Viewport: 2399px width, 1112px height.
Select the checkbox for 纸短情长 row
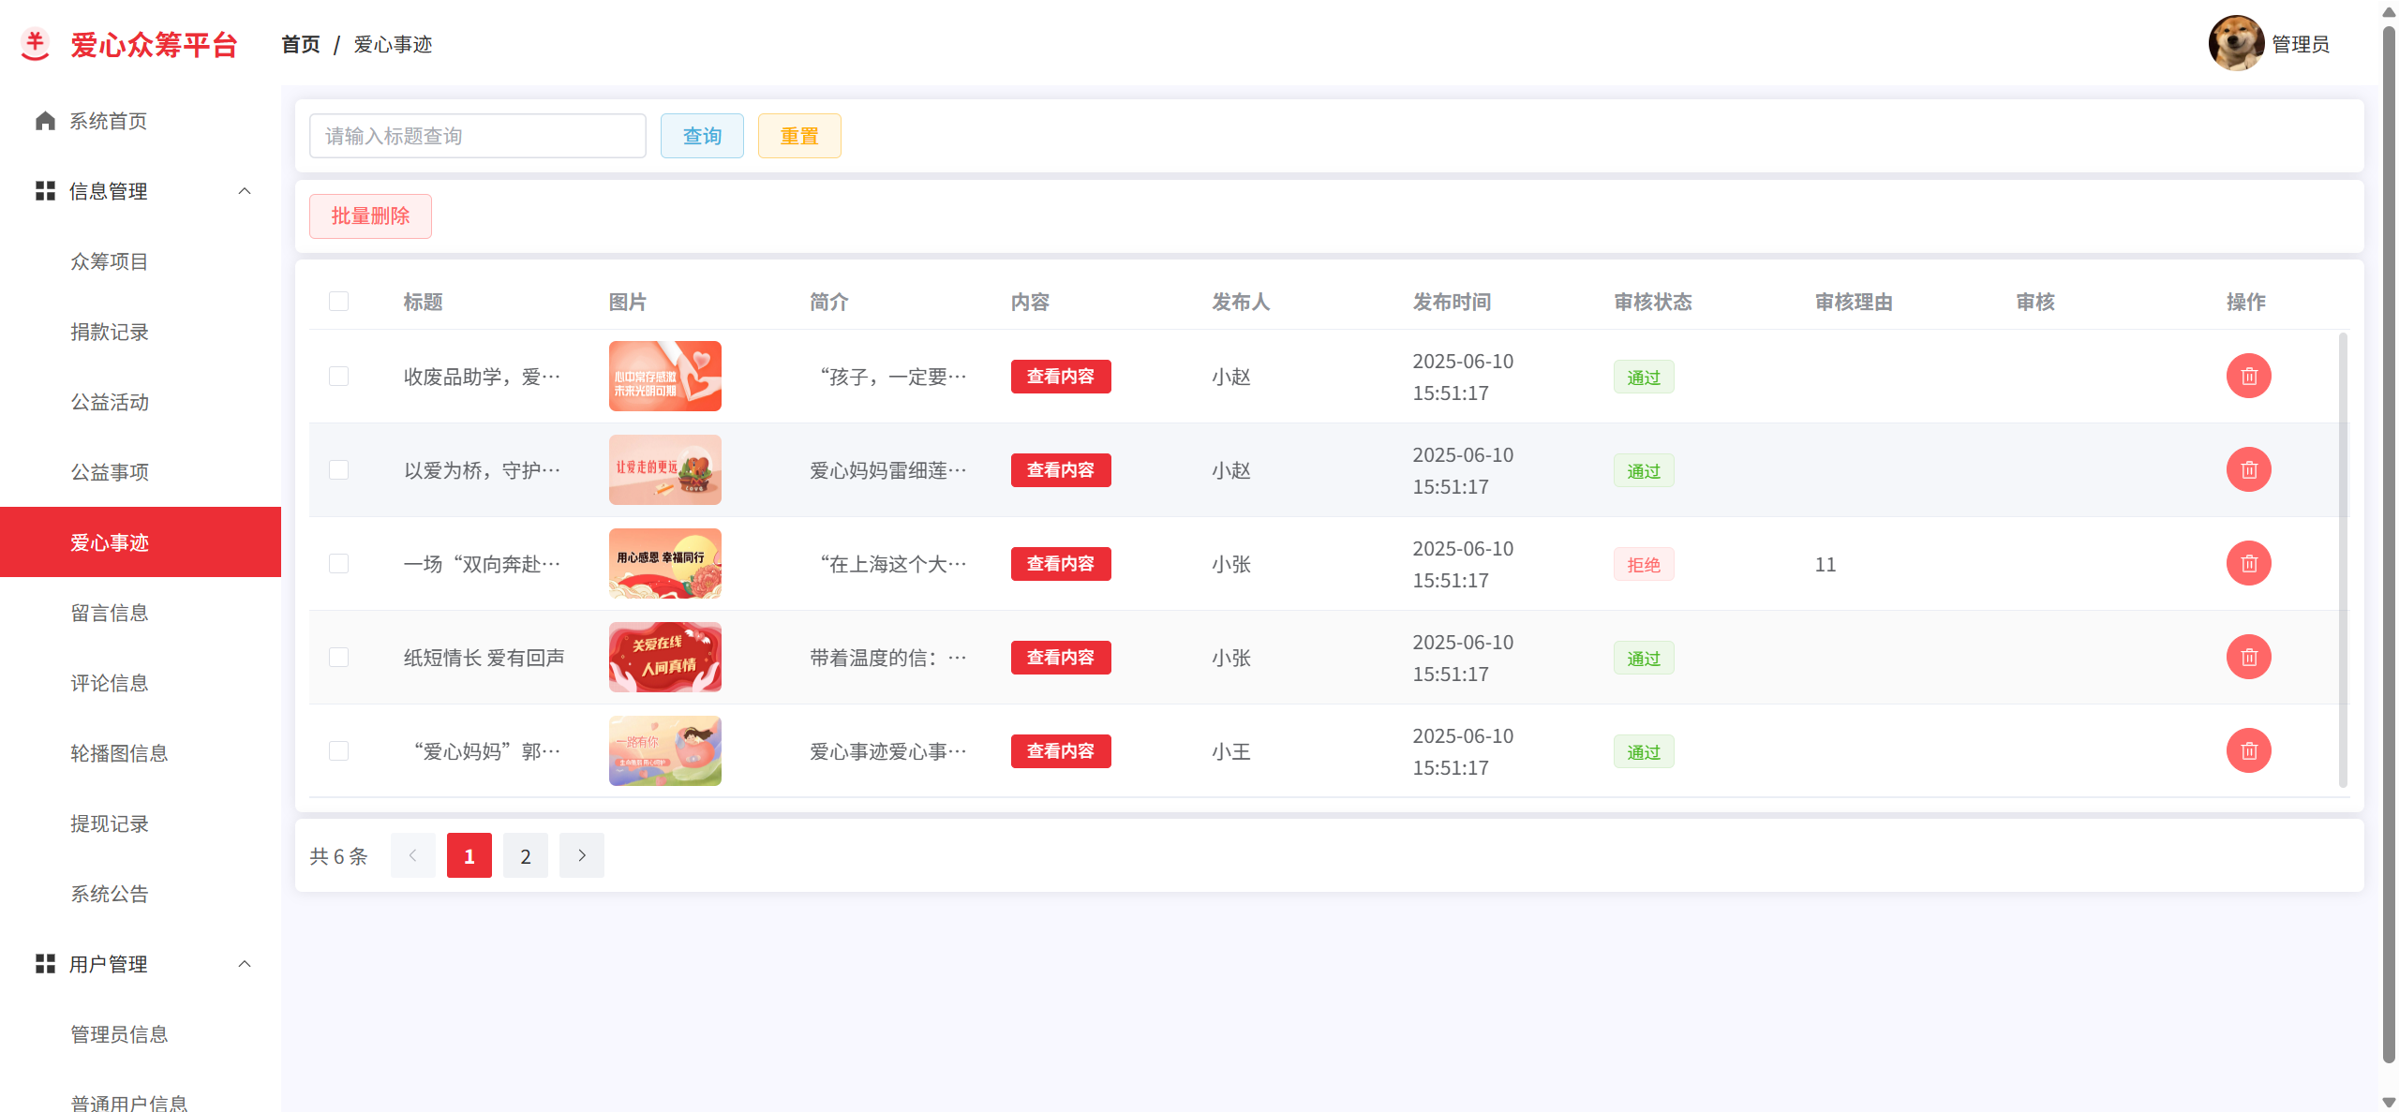pyautogui.click(x=339, y=658)
